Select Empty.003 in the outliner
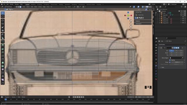Viewport: 187px width, 105px height. (165, 23)
